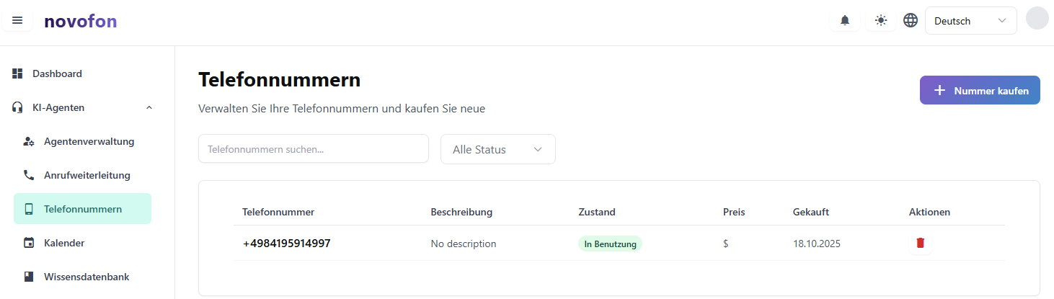Click the In Benutzung status badge
This screenshot has width=1054, height=299.
pos(610,244)
